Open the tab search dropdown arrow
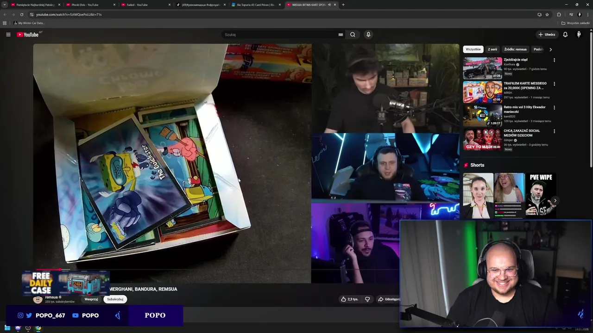 [x=5, y=5]
